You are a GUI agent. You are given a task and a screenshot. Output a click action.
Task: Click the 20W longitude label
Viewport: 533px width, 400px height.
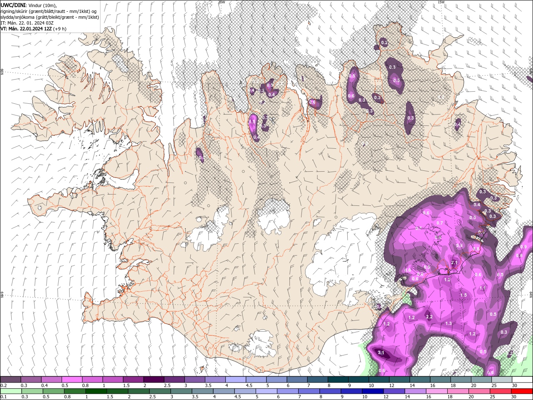pyautogui.click(x=222, y=2)
